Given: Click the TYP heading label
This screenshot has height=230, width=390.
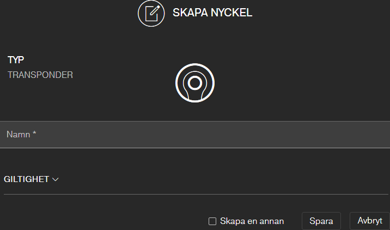Looking at the screenshot, I should click(16, 60).
